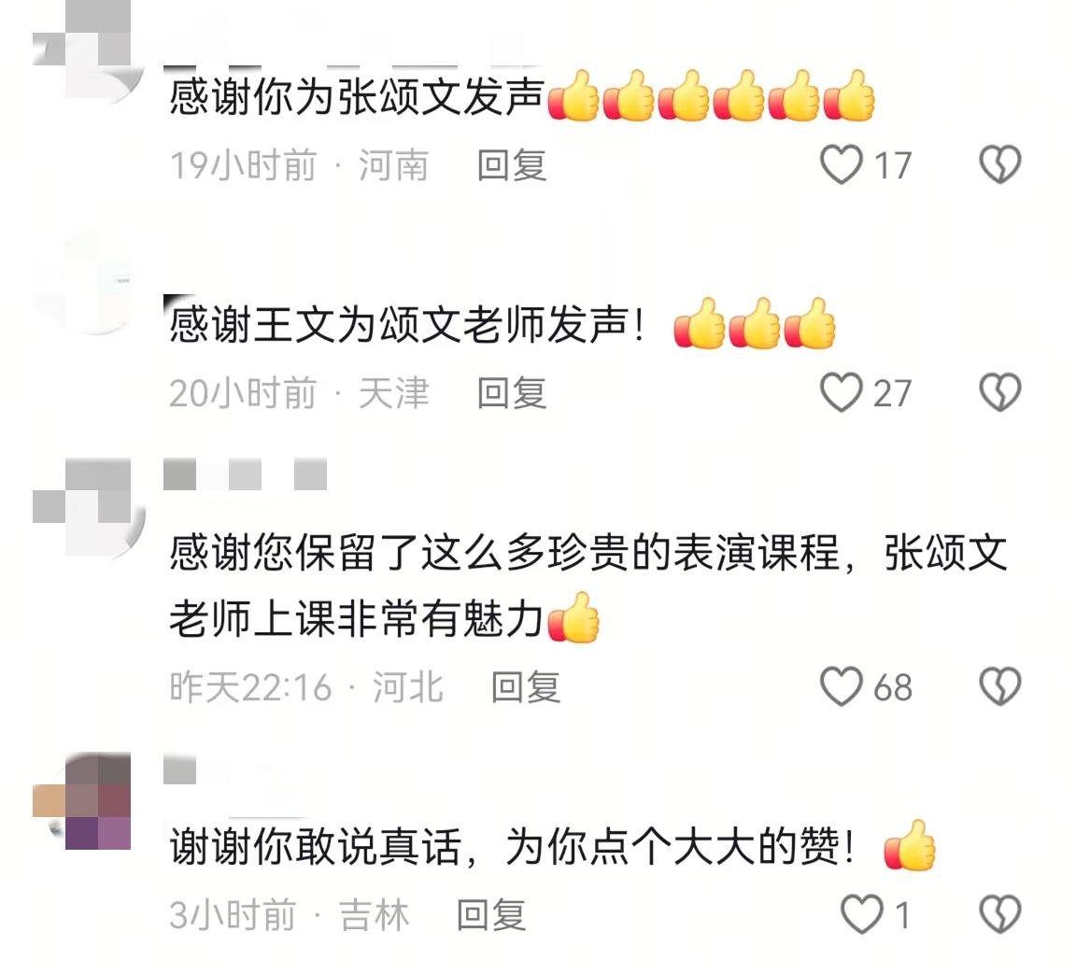
Task: Like the Jilin comment with 1 like
Action: pyautogui.click(x=862, y=915)
